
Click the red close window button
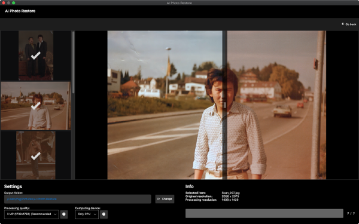click(x=4, y=3)
